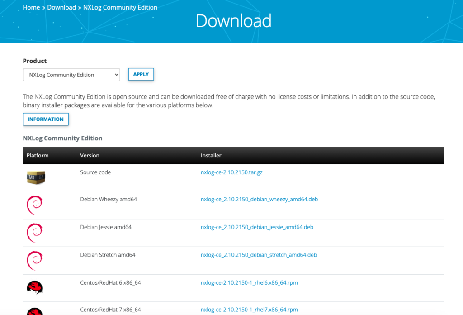
Task: Click the large 'Download' page title
Action: click(x=234, y=21)
